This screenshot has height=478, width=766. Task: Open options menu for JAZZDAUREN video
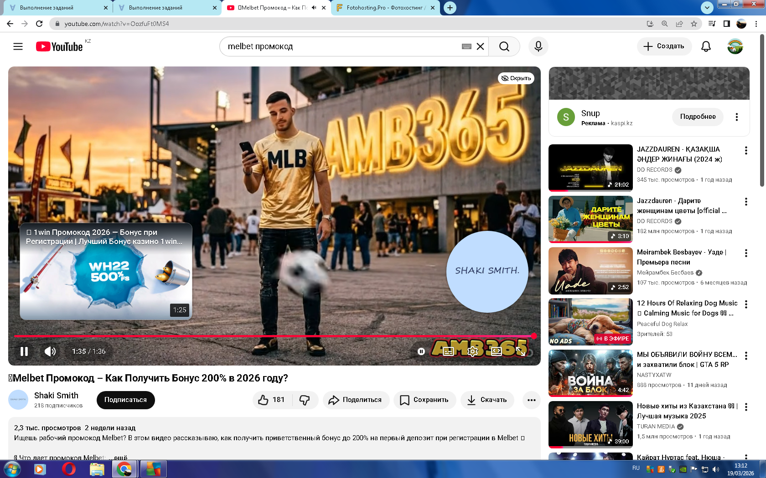coord(746,151)
